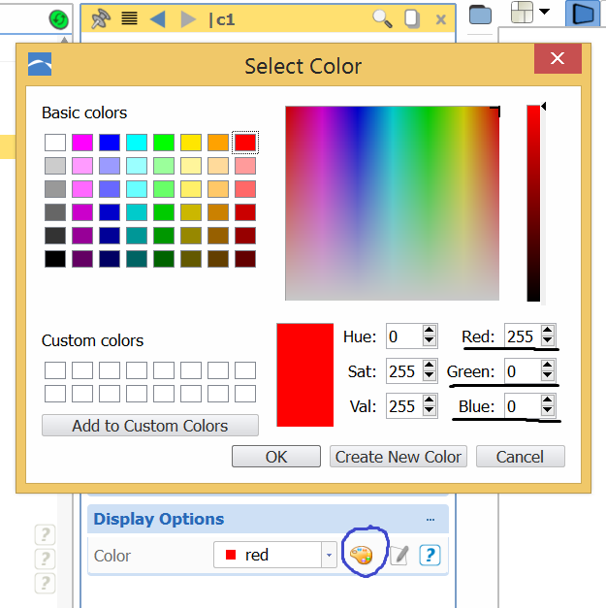The height and width of the screenshot is (608, 606).
Task: Click the green refresh icon at top left
Action: tap(59, 19)
